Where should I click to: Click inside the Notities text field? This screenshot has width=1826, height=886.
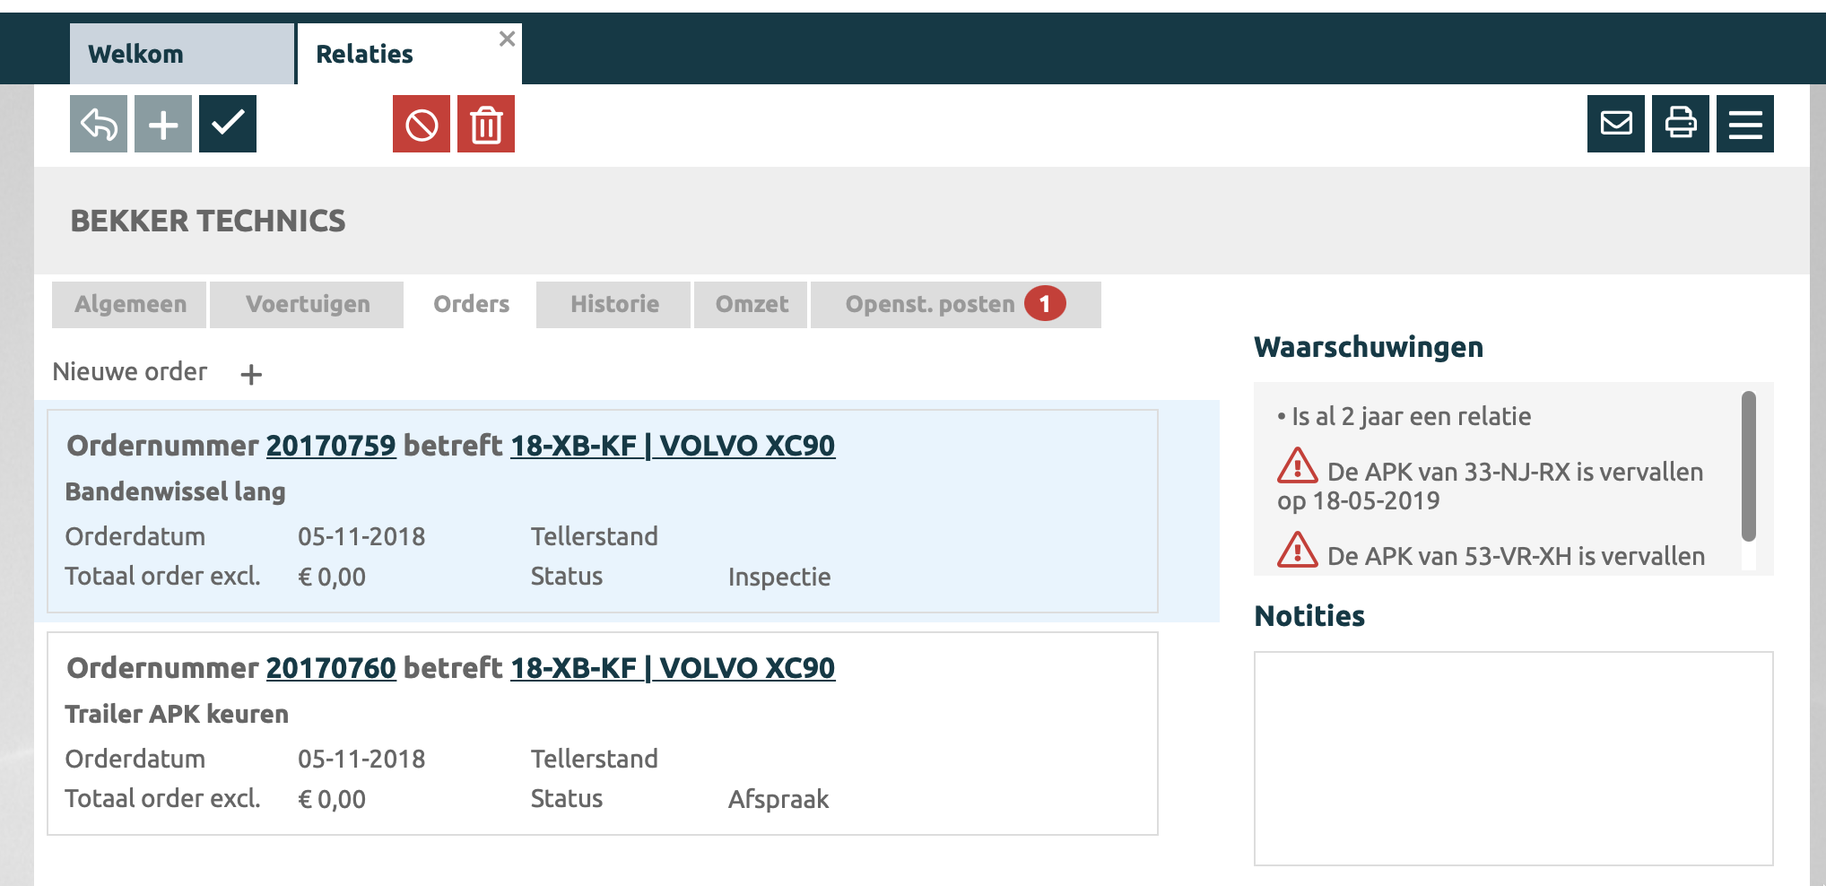[1513, 758]
